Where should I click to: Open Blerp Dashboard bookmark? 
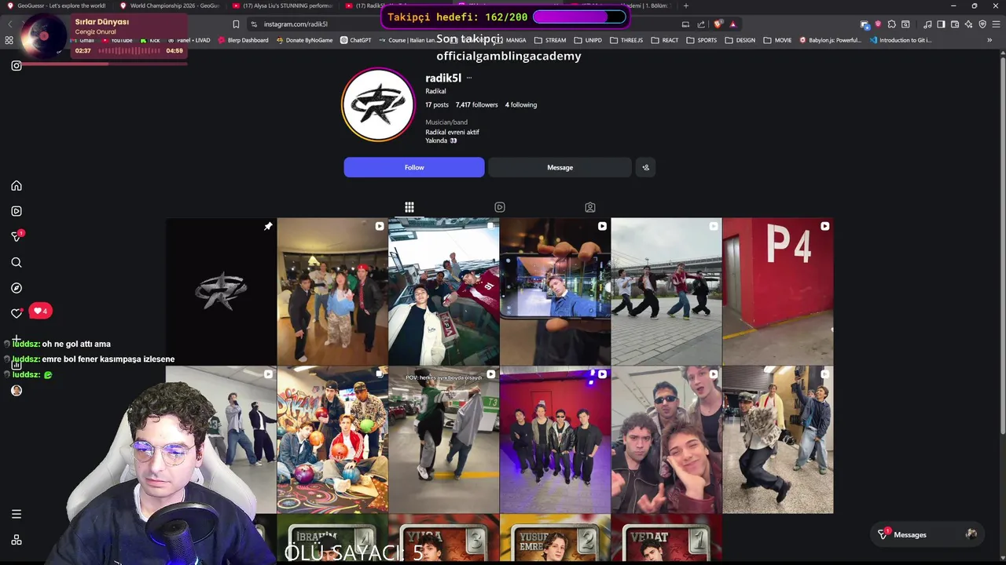pyautogui.click(x=243, y=40)
